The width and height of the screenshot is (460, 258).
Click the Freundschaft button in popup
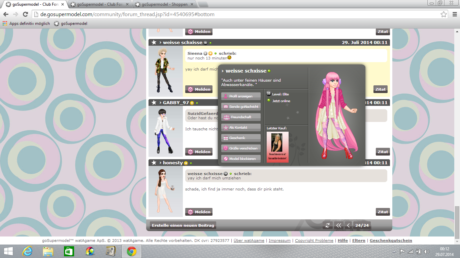click(241, 117)
